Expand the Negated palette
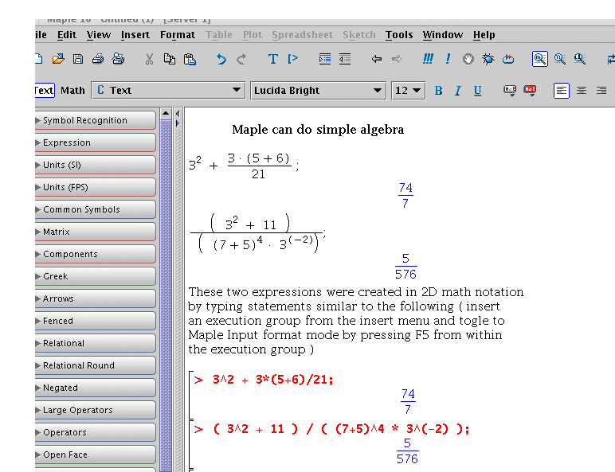 point(96,388)
